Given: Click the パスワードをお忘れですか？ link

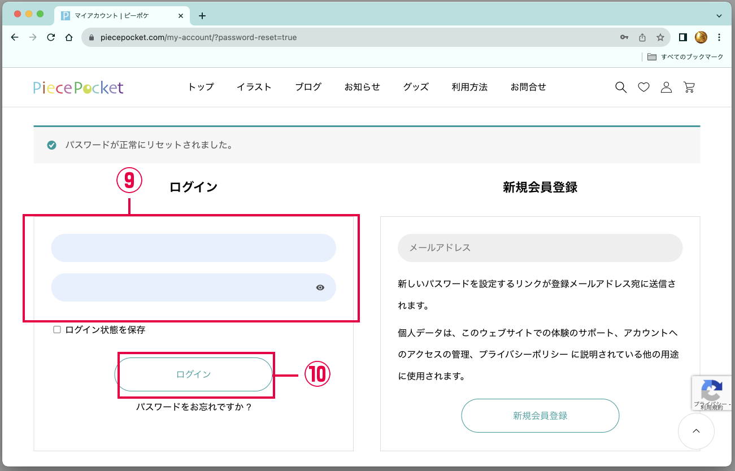Looking at the screenshot, I should pyautogui.click(x=194, y=407).
